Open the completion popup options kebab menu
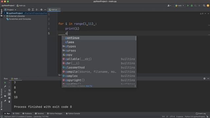 (135, 86)
